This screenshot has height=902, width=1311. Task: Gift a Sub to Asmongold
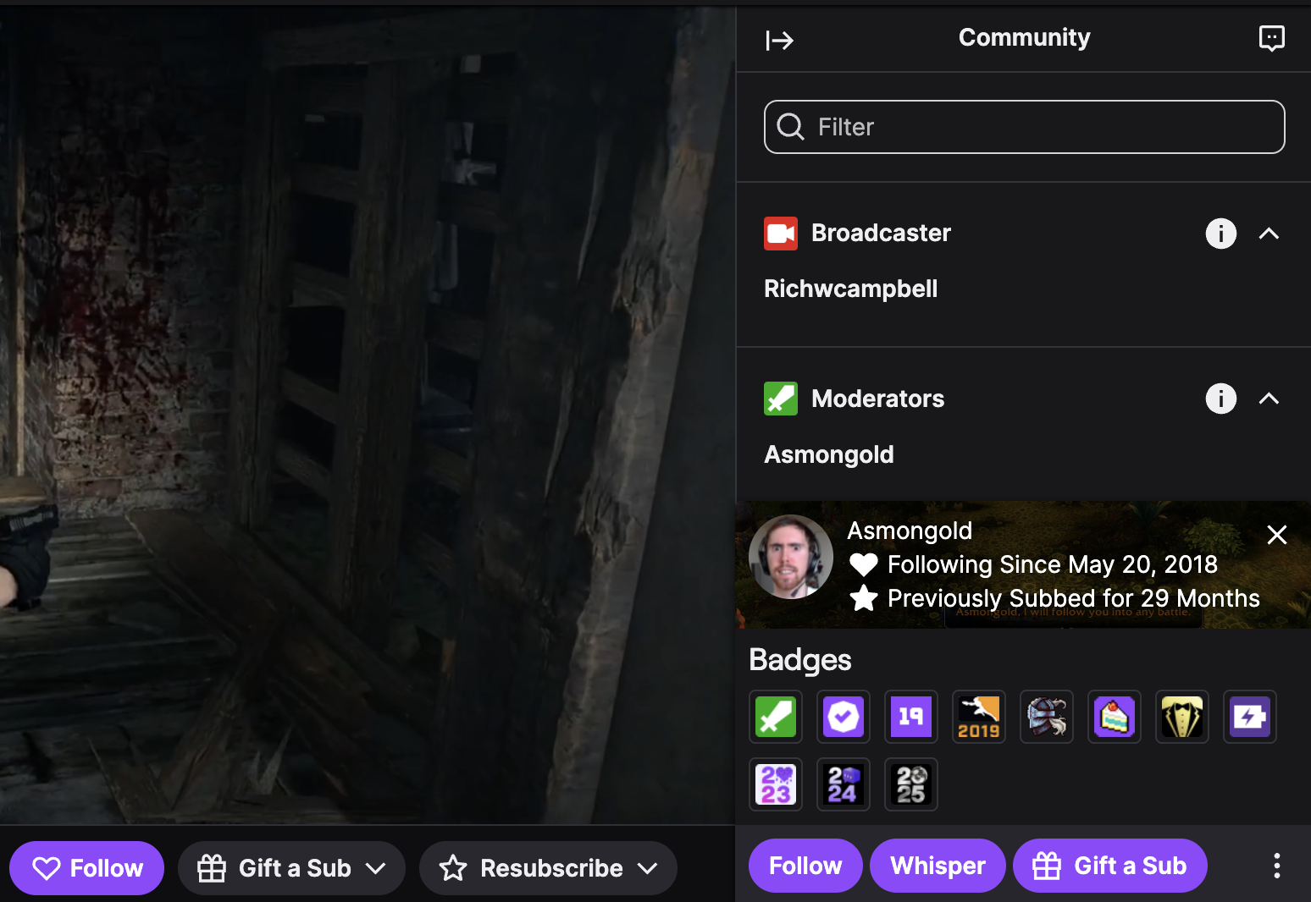[1110, 866]
